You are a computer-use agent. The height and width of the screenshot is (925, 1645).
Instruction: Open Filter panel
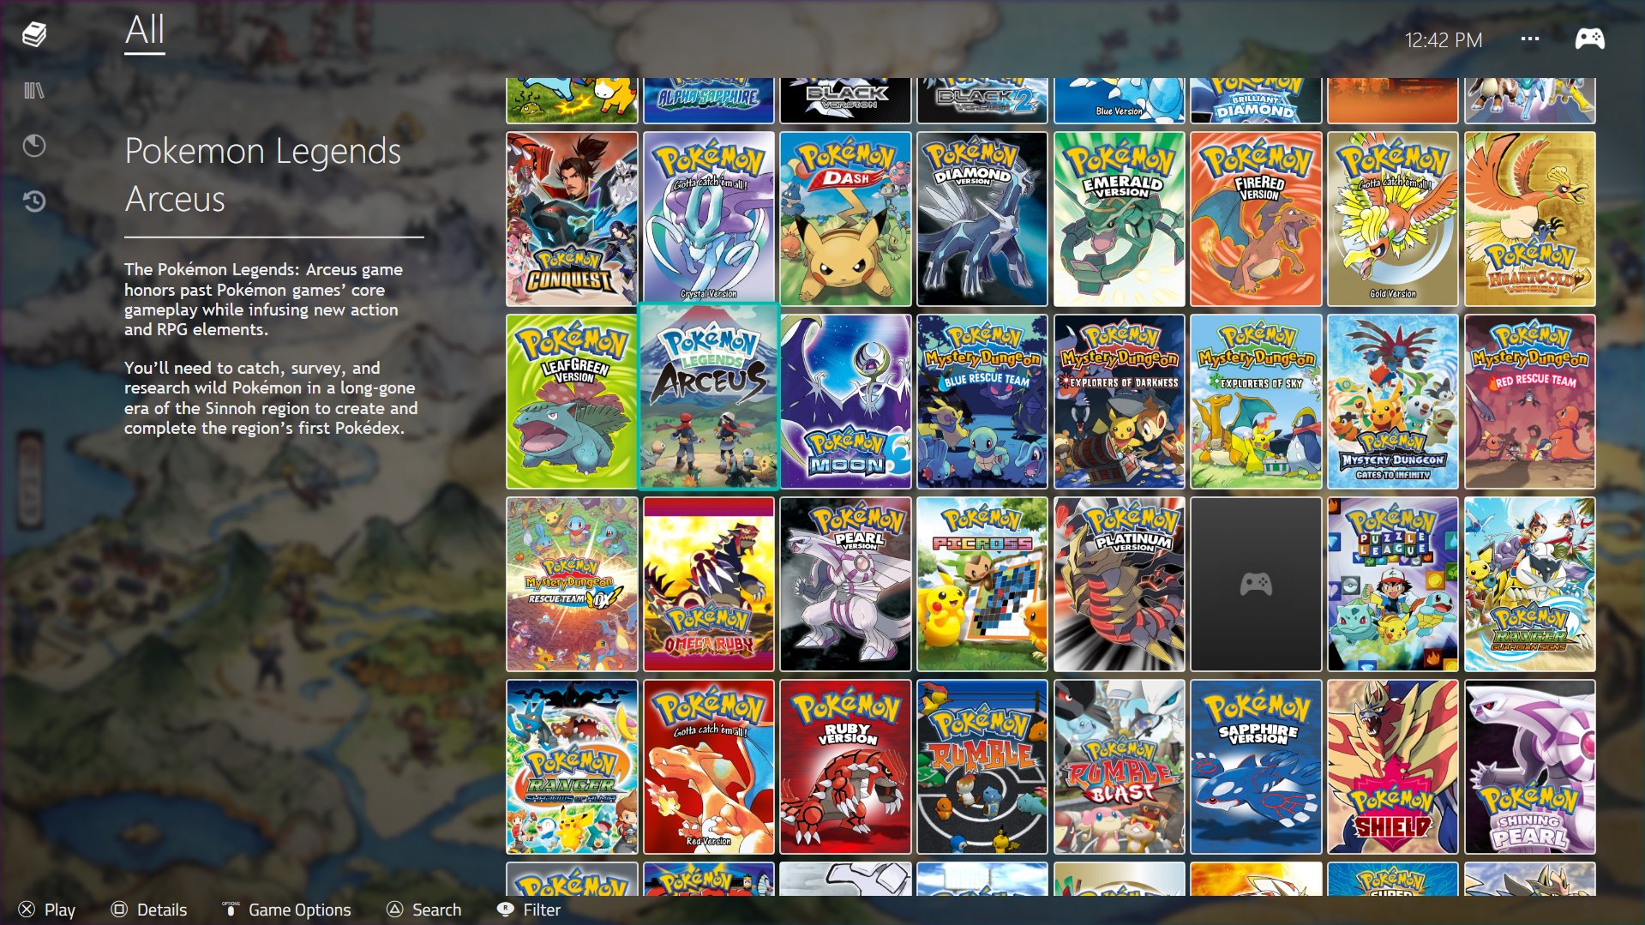click(x=542, y=910)
